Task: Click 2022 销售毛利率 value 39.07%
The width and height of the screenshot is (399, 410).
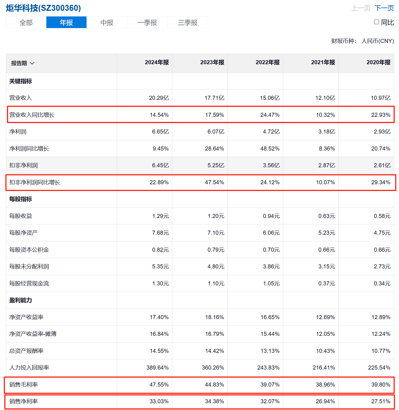Action: point(270,385)
